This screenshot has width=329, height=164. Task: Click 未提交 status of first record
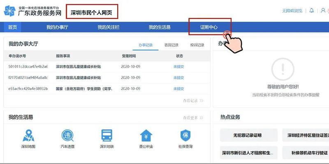pos(179,66)
